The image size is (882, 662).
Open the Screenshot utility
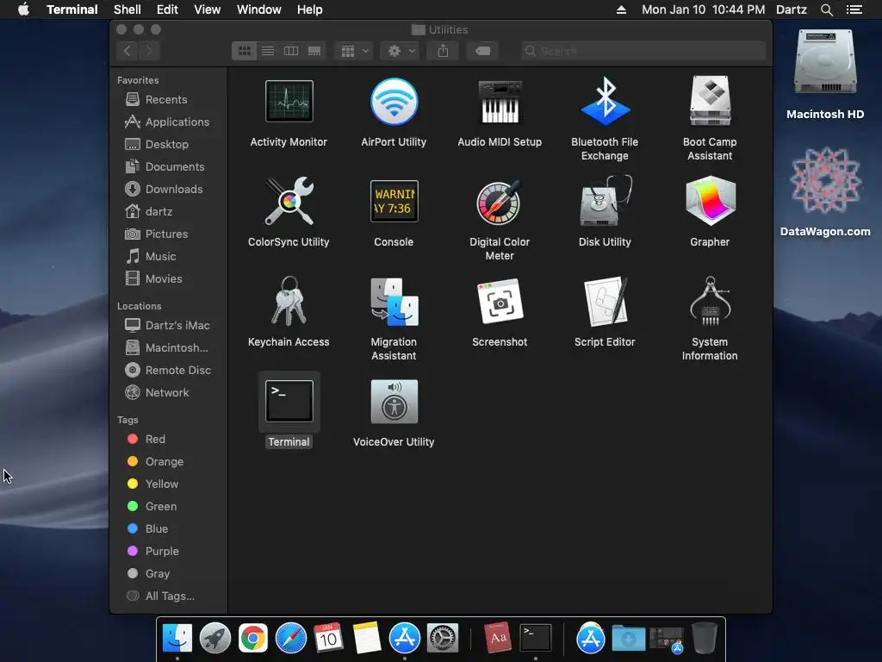[500, 301]
